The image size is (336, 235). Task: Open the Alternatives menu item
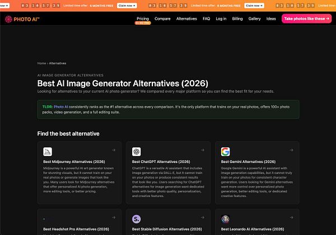click(x=186, y=18)
